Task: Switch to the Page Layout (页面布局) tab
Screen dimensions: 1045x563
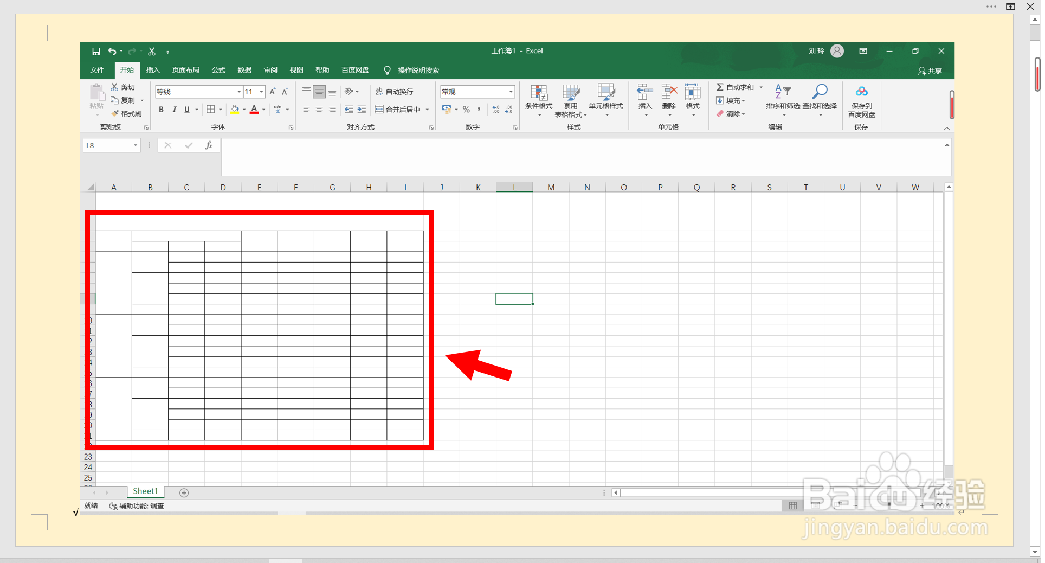Action: (x=185, y=70)
